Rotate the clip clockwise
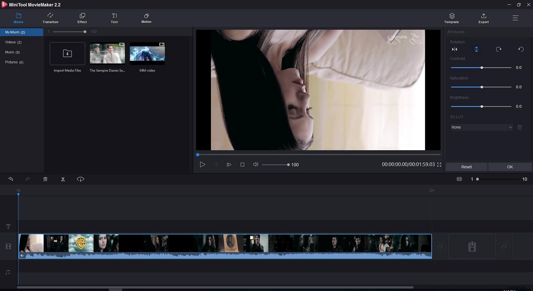 click(499, 49)
